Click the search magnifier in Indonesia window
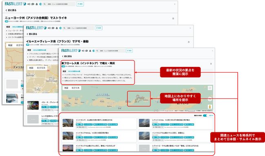 [x=97, y=51]
